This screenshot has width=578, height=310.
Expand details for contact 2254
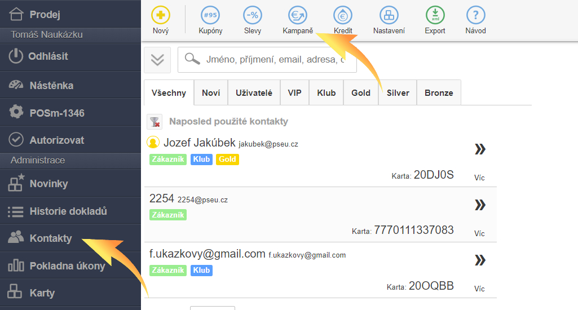[x=480, y=205]
